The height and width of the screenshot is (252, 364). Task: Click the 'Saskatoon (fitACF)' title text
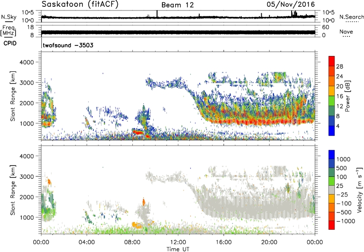pos(80,5)
